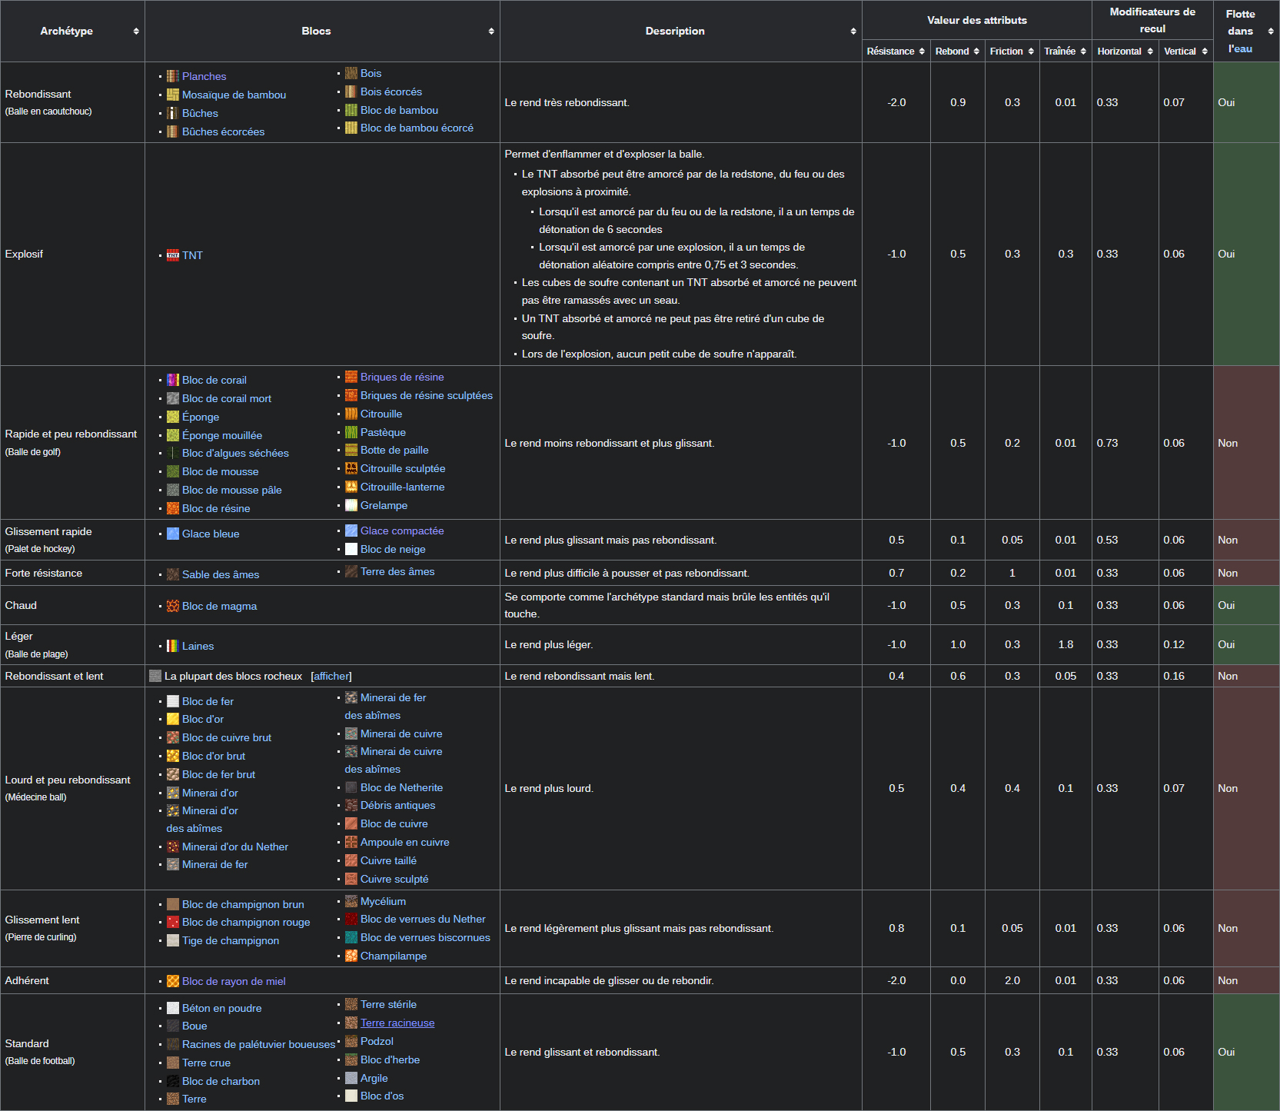The width and height of the screenshot is (1280, 1111).
Task: Click the Laines wool icon
Action: (173, 646)
